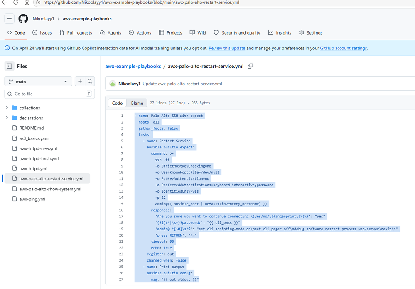Open the commit message 'Update awx-palo-alto-restart-service.yml'
Viewport: 415px width, 289px height.
click(182, 84)
